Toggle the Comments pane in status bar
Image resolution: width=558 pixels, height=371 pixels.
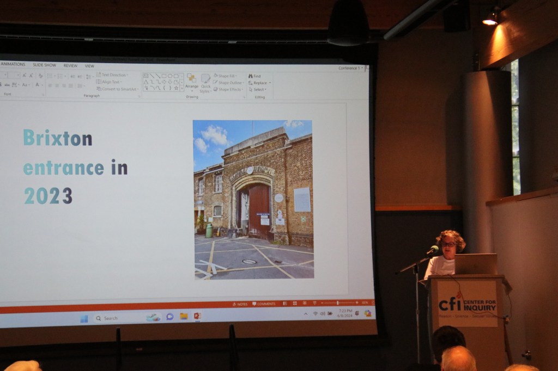pyautogui.click(x=264, y=304)
